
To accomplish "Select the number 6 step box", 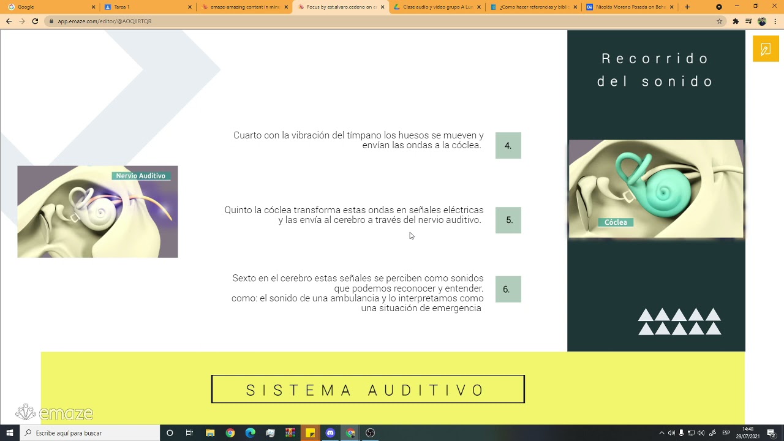I will click(x=508, y=289).
